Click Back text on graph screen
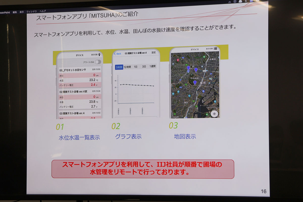303x202 pixels. pyautogui.click(x=119, y=54)
